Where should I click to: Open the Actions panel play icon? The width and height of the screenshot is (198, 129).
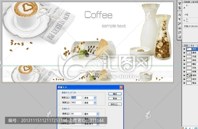coord(180,28)
